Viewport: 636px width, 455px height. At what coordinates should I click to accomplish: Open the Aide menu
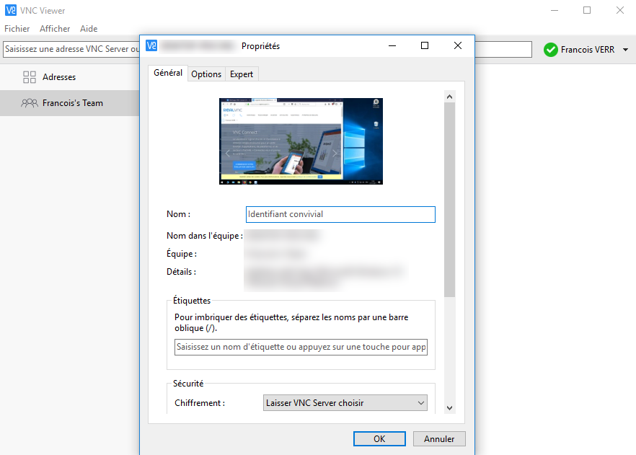point(89,29)
